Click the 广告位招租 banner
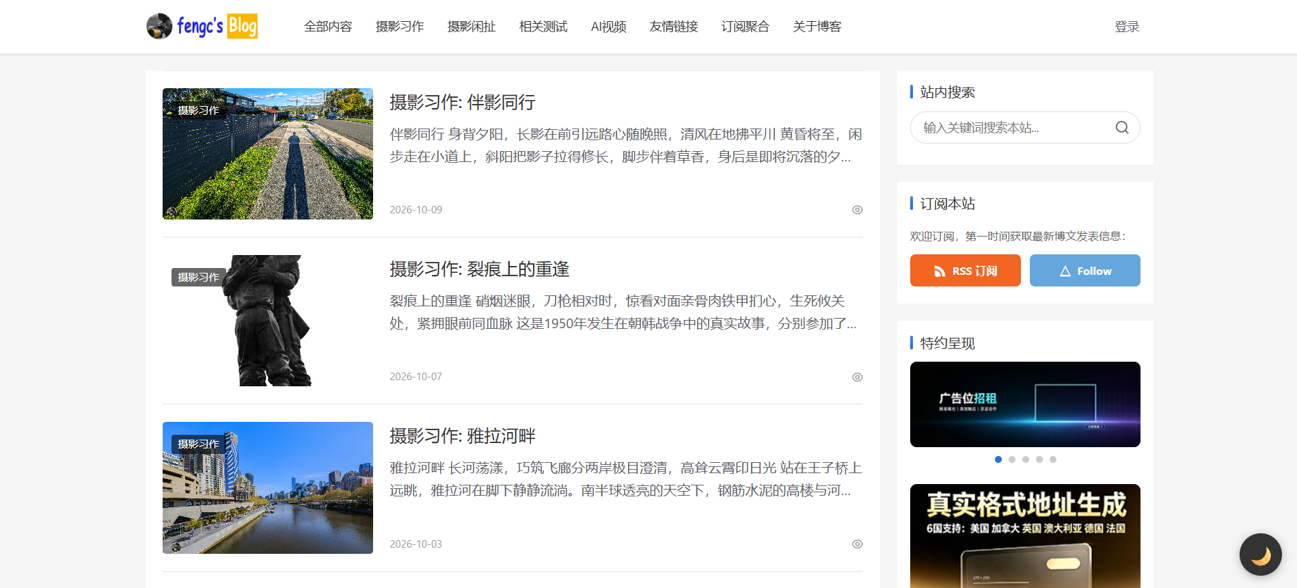 1025,404
